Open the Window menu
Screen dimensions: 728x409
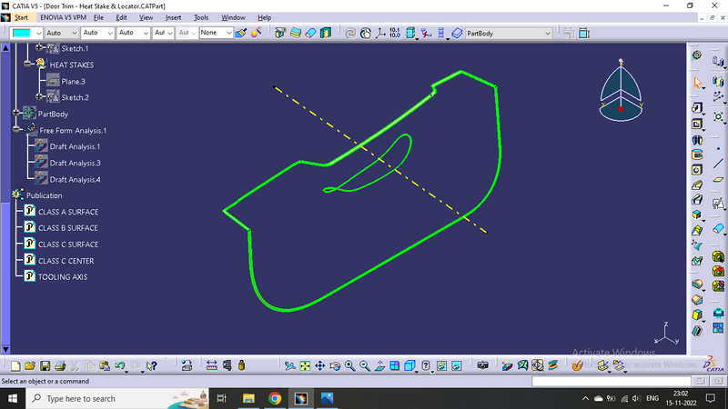point(233,17)
